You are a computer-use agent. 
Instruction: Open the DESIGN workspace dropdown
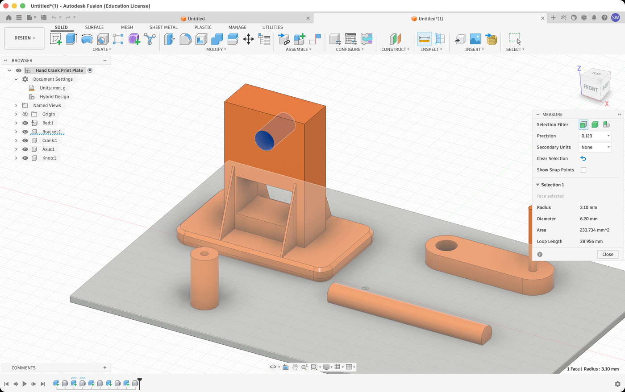click(25, 38)
